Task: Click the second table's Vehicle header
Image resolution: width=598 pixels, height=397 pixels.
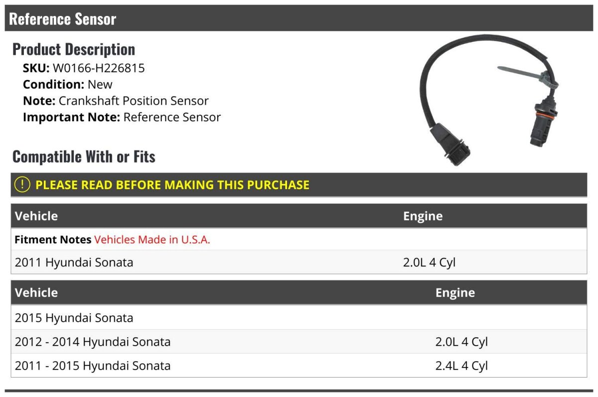Action: [36, 292]
